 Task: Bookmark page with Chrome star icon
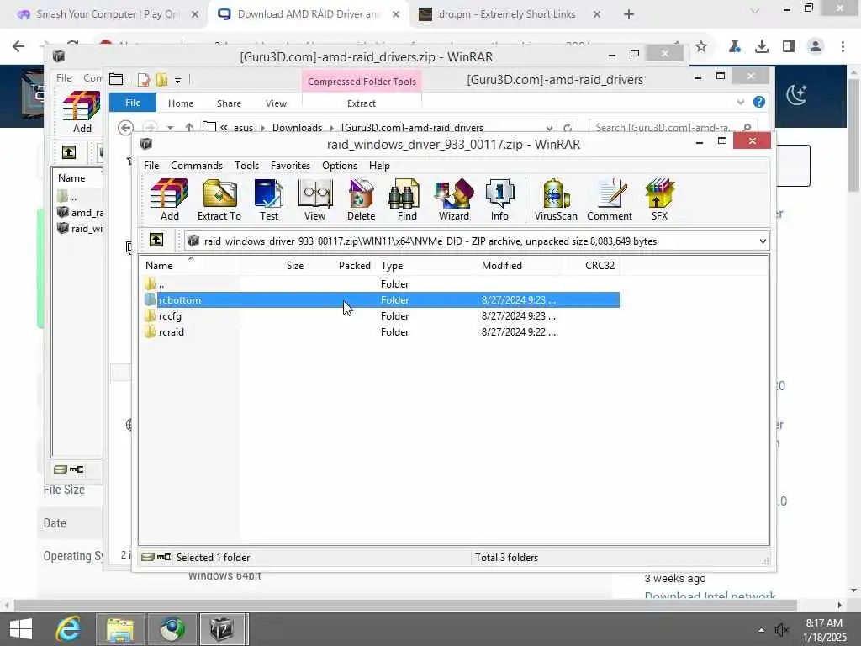click(x=701, y=46)
